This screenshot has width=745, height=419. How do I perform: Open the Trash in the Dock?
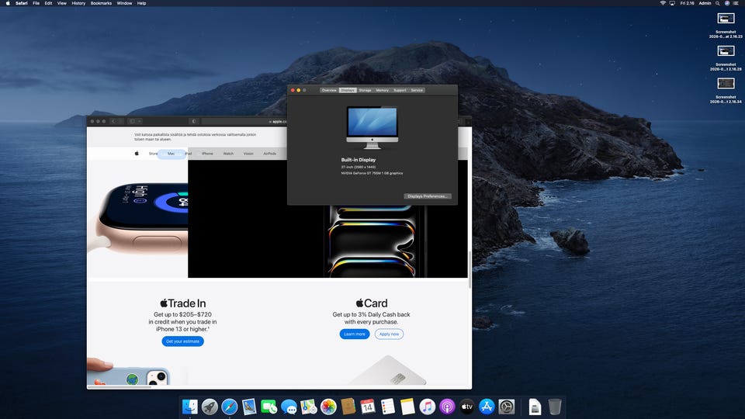(x=554, y=407)
